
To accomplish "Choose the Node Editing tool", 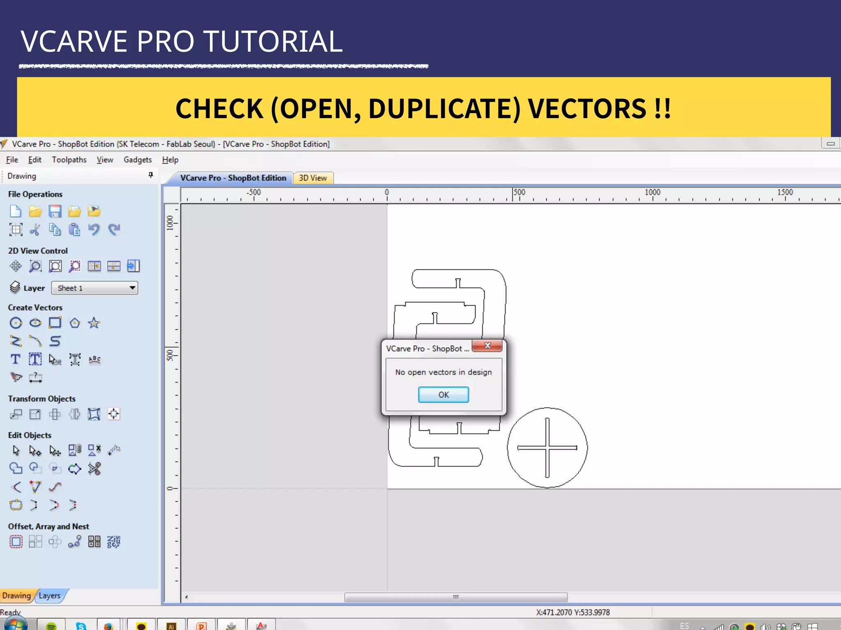I will click(35, 450).
